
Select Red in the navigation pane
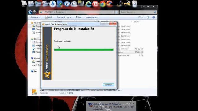(x=34, y=71)
